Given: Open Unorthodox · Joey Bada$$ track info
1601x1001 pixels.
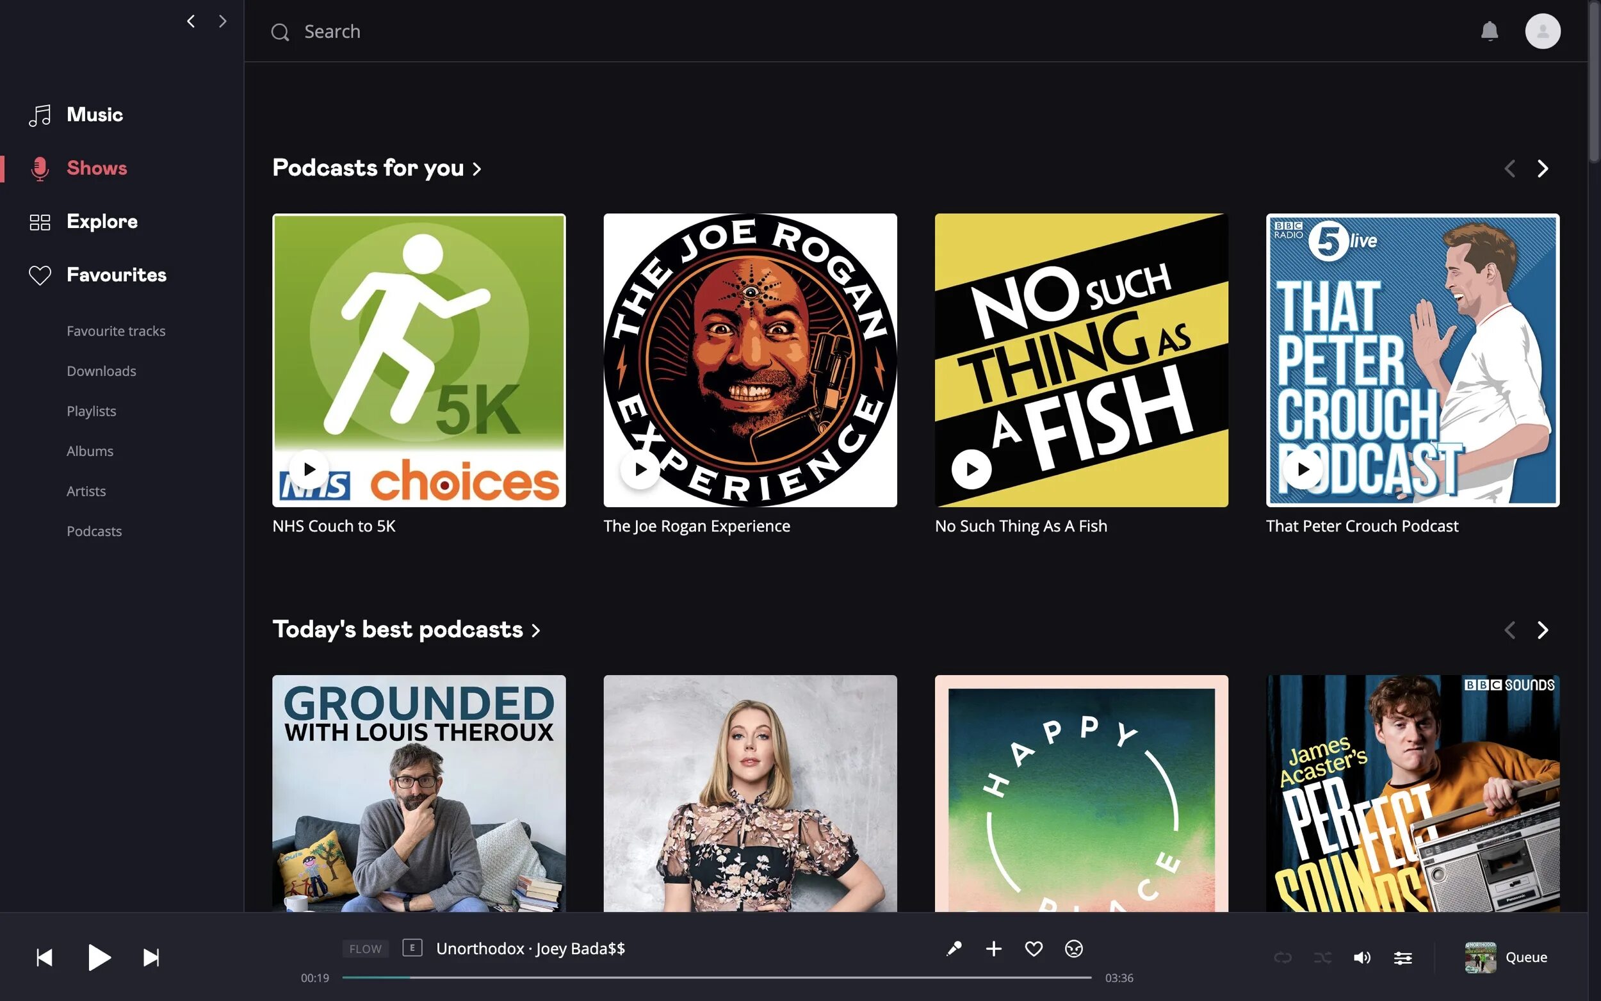Looking at the screenshot, I should coord(530,948).
